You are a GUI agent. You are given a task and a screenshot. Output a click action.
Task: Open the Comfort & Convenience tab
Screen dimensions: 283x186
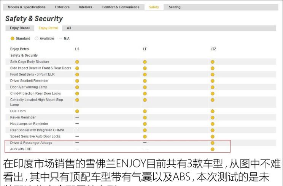click(x=121, y=7)
